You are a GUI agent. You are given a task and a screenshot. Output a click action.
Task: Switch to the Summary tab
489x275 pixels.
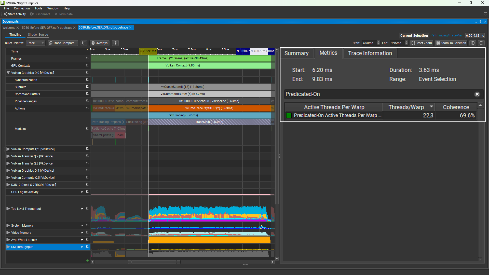[296, 53]
